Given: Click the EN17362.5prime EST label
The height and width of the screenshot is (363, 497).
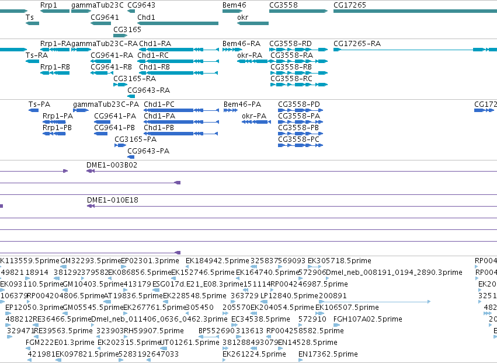Looking at the screenshot, I should (328, 354).
